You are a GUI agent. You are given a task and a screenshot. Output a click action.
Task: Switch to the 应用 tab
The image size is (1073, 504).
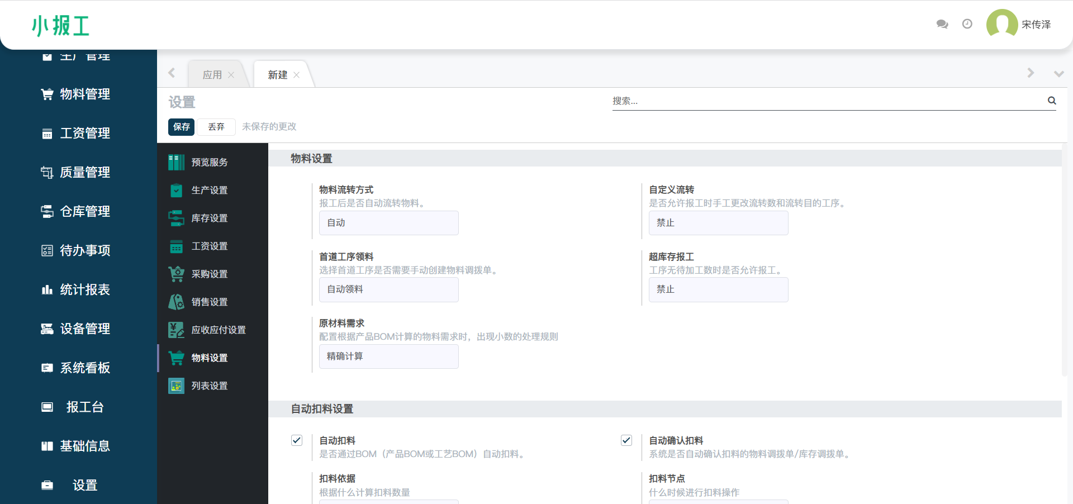tap(212, 75)
